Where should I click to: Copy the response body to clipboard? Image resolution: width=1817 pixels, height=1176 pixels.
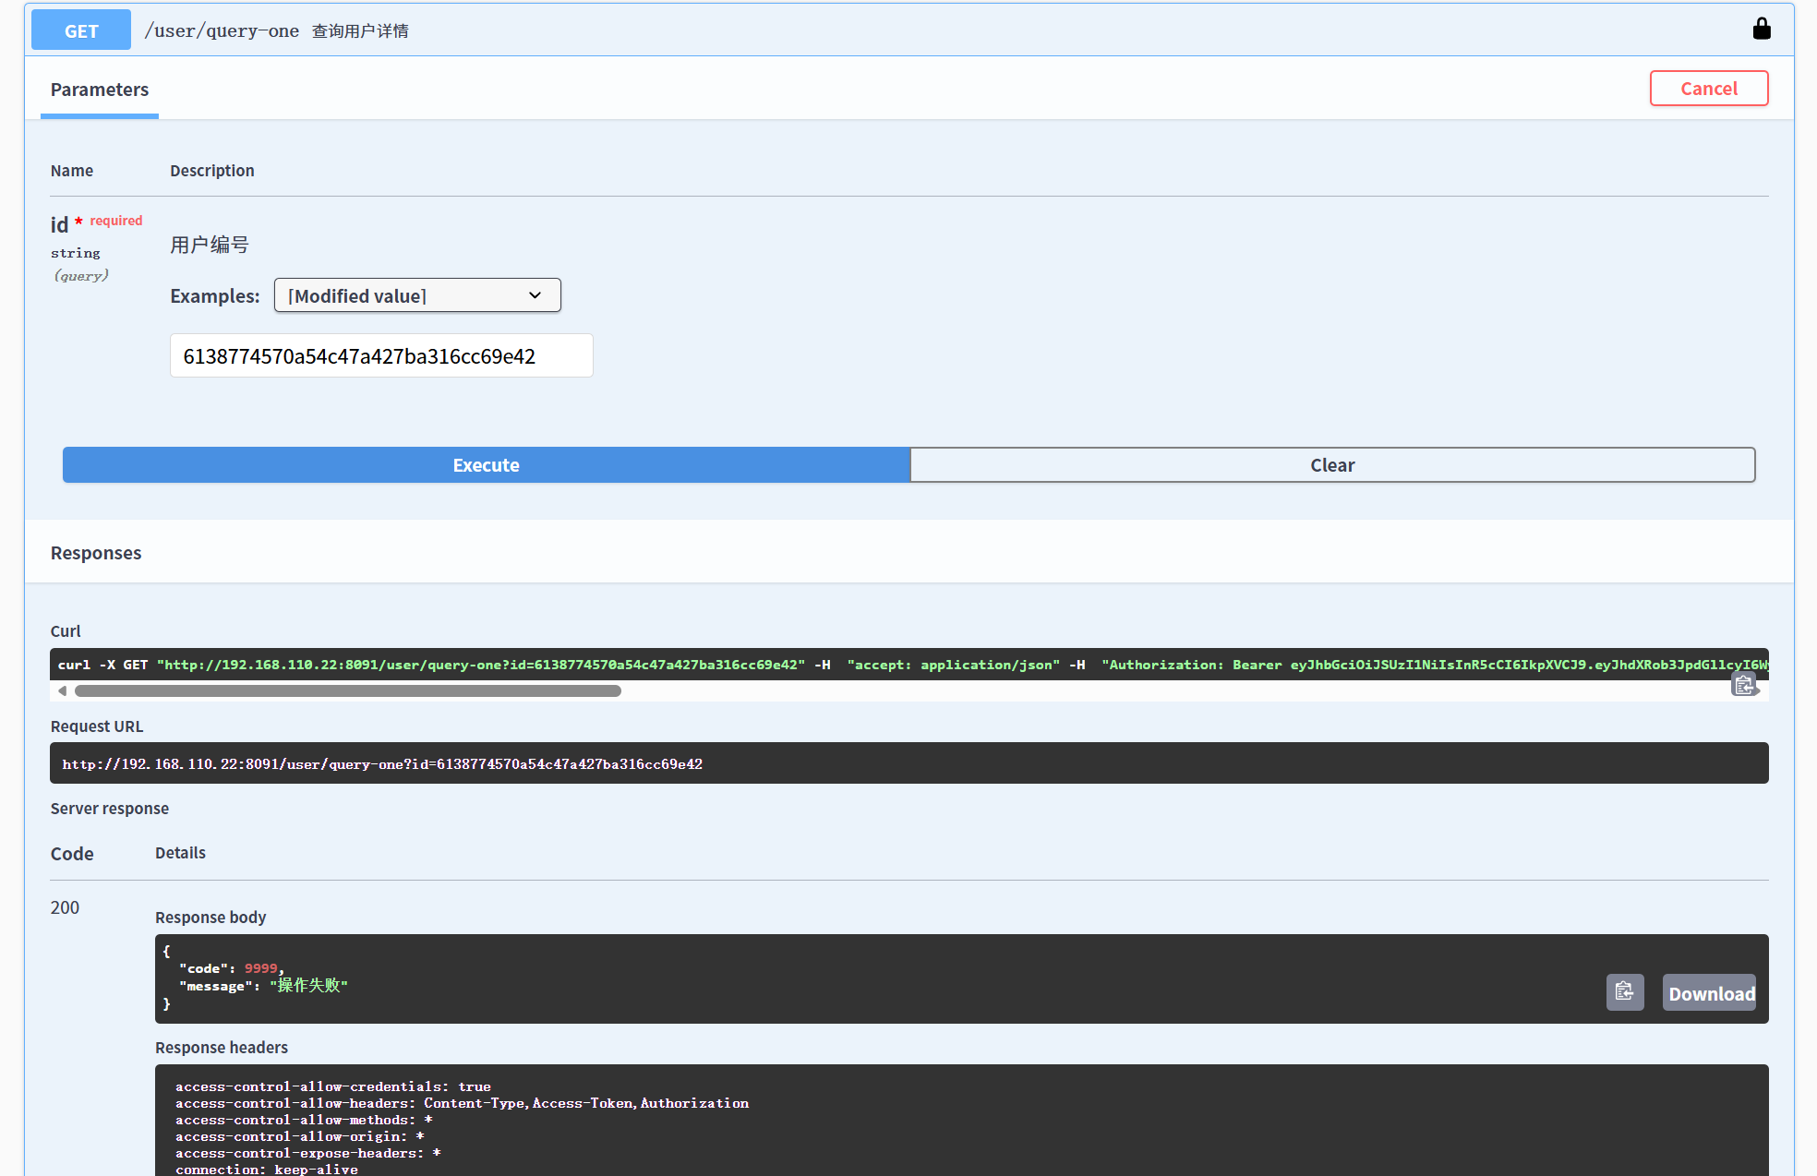[1625, 992]
